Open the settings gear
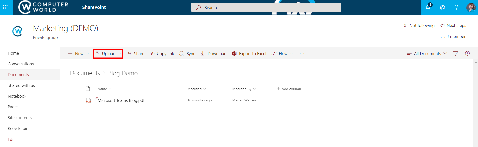 442,7
